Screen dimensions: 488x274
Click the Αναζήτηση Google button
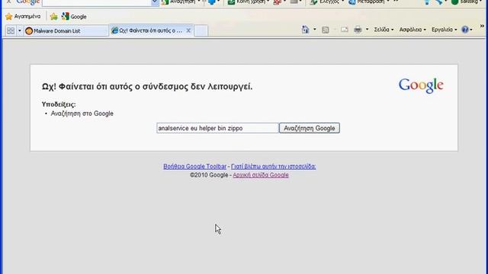click(x=310, y=128)
